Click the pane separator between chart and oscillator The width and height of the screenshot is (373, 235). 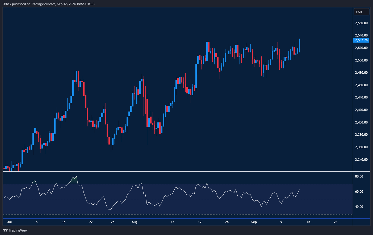coord(178,172)
